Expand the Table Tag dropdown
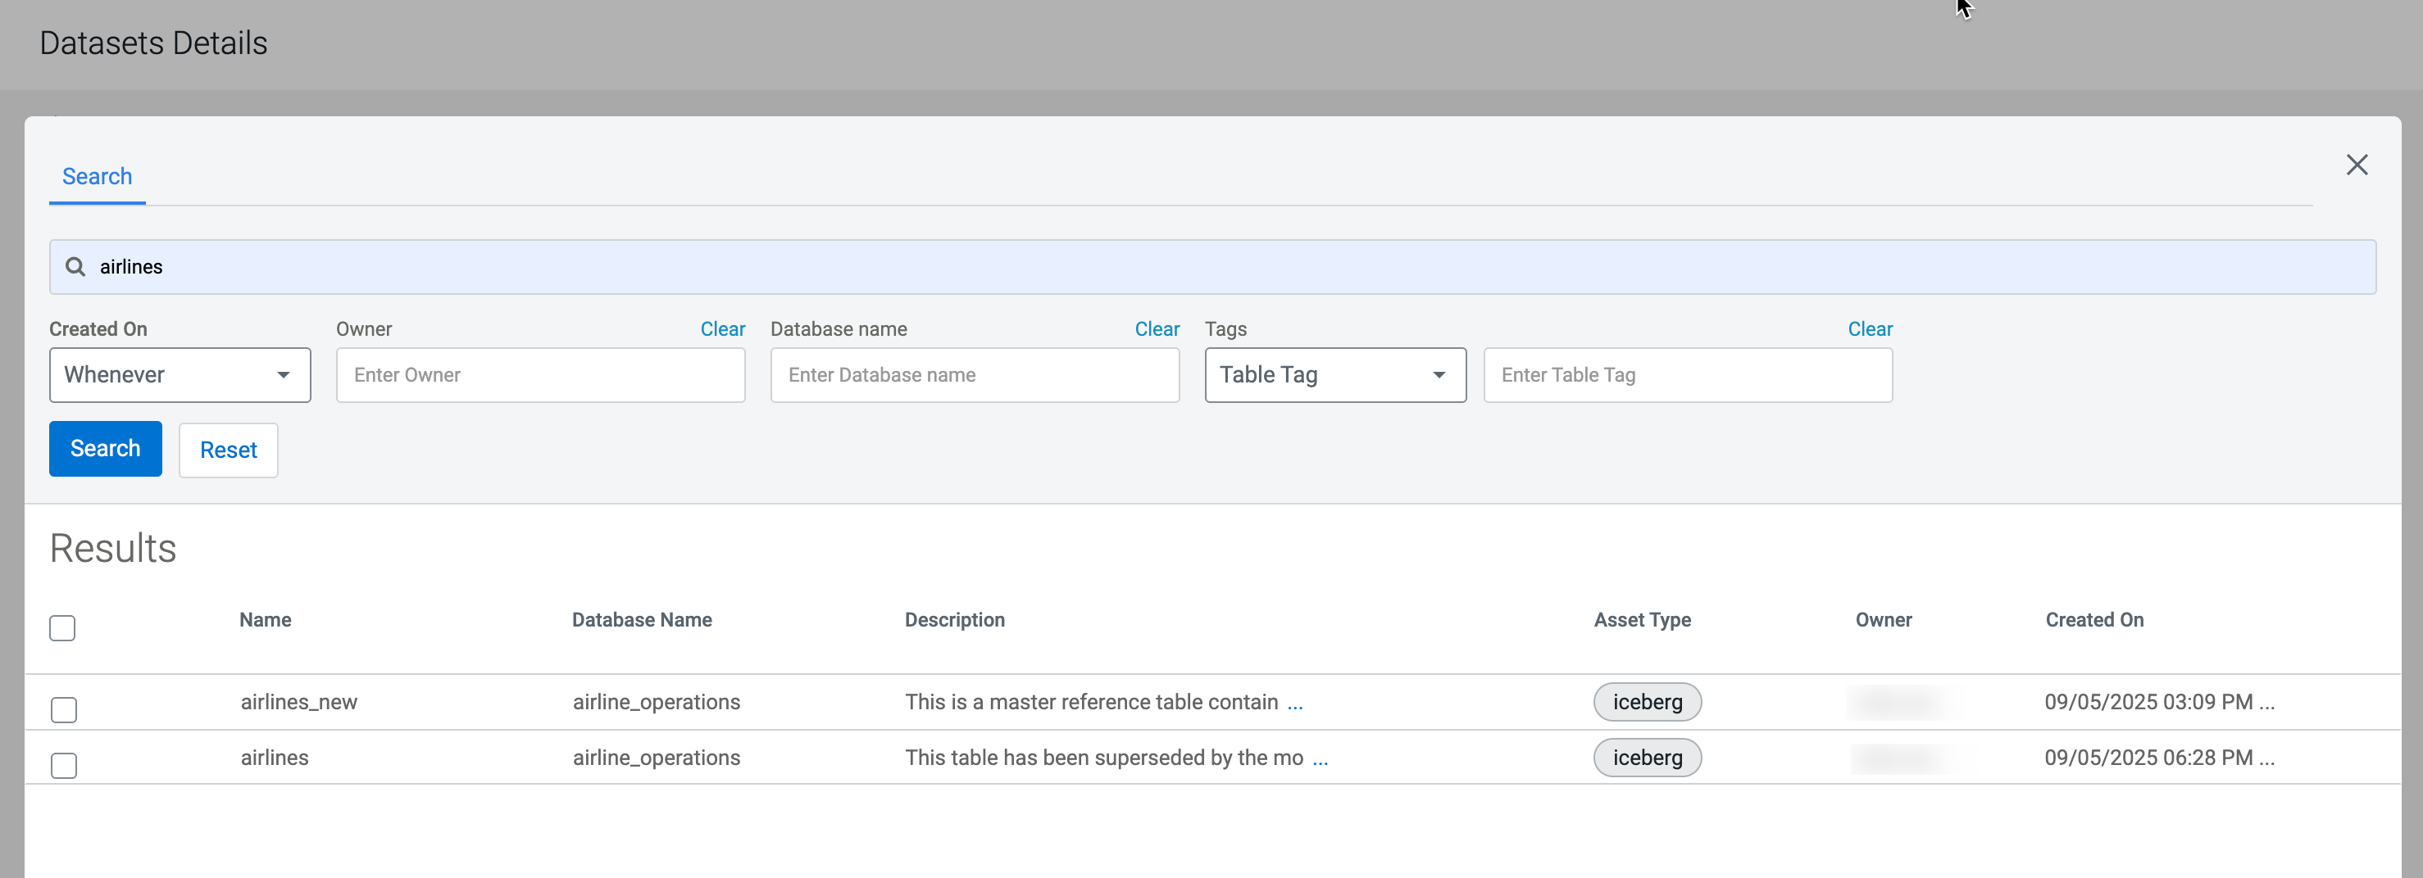 coord(1334,375)
